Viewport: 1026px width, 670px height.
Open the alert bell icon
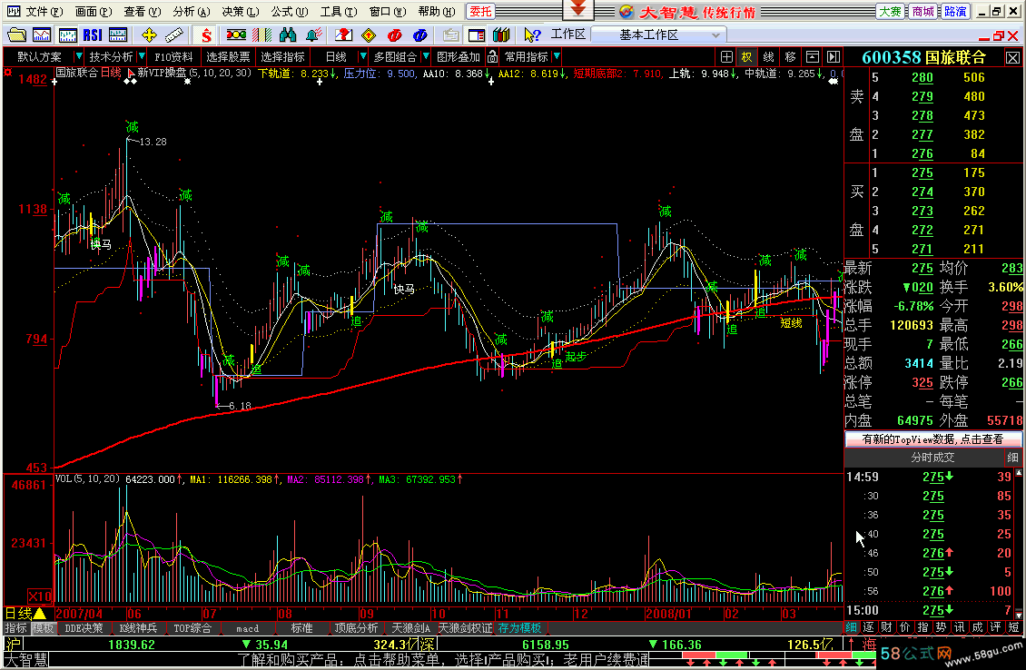click(x=314, y=34)
